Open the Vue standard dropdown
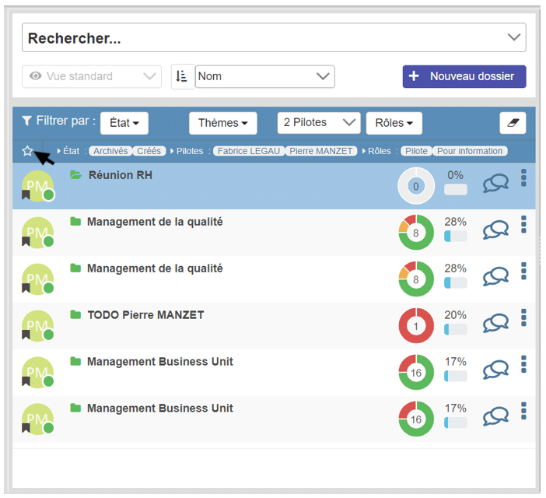Image resolution: width=546 pixels, height=498 pixels. (x=92, y=76)
